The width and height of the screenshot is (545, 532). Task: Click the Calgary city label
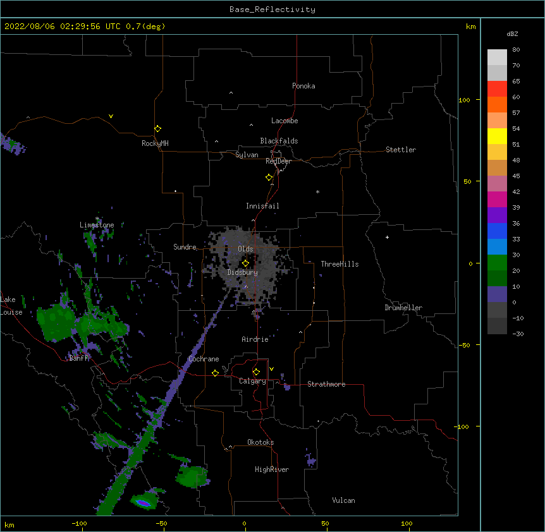[252, 381]
